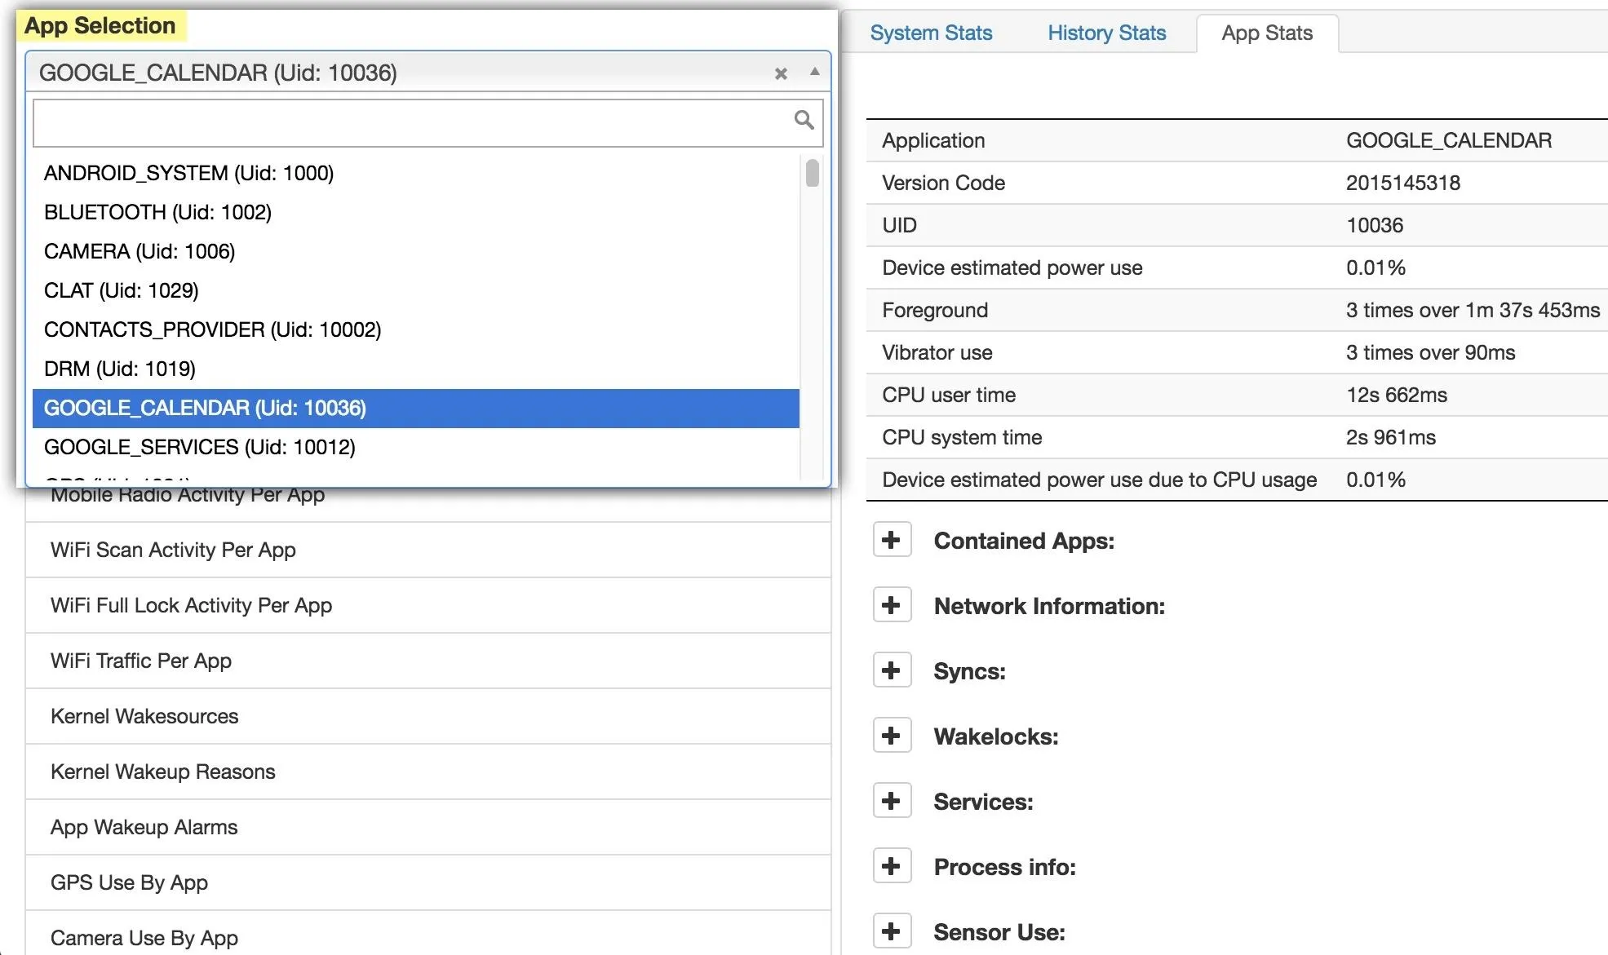Click Application value GOOGLE_CALENDAR in table

click(x=1448, y=140)
